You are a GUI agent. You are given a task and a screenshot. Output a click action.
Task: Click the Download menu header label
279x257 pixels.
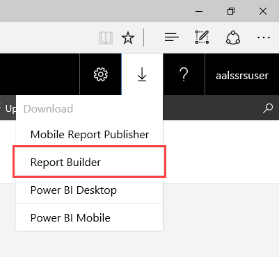[48, 109]
